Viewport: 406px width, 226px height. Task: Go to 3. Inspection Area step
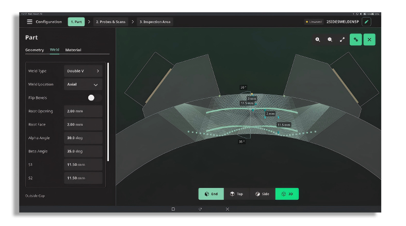pos(155,22)
